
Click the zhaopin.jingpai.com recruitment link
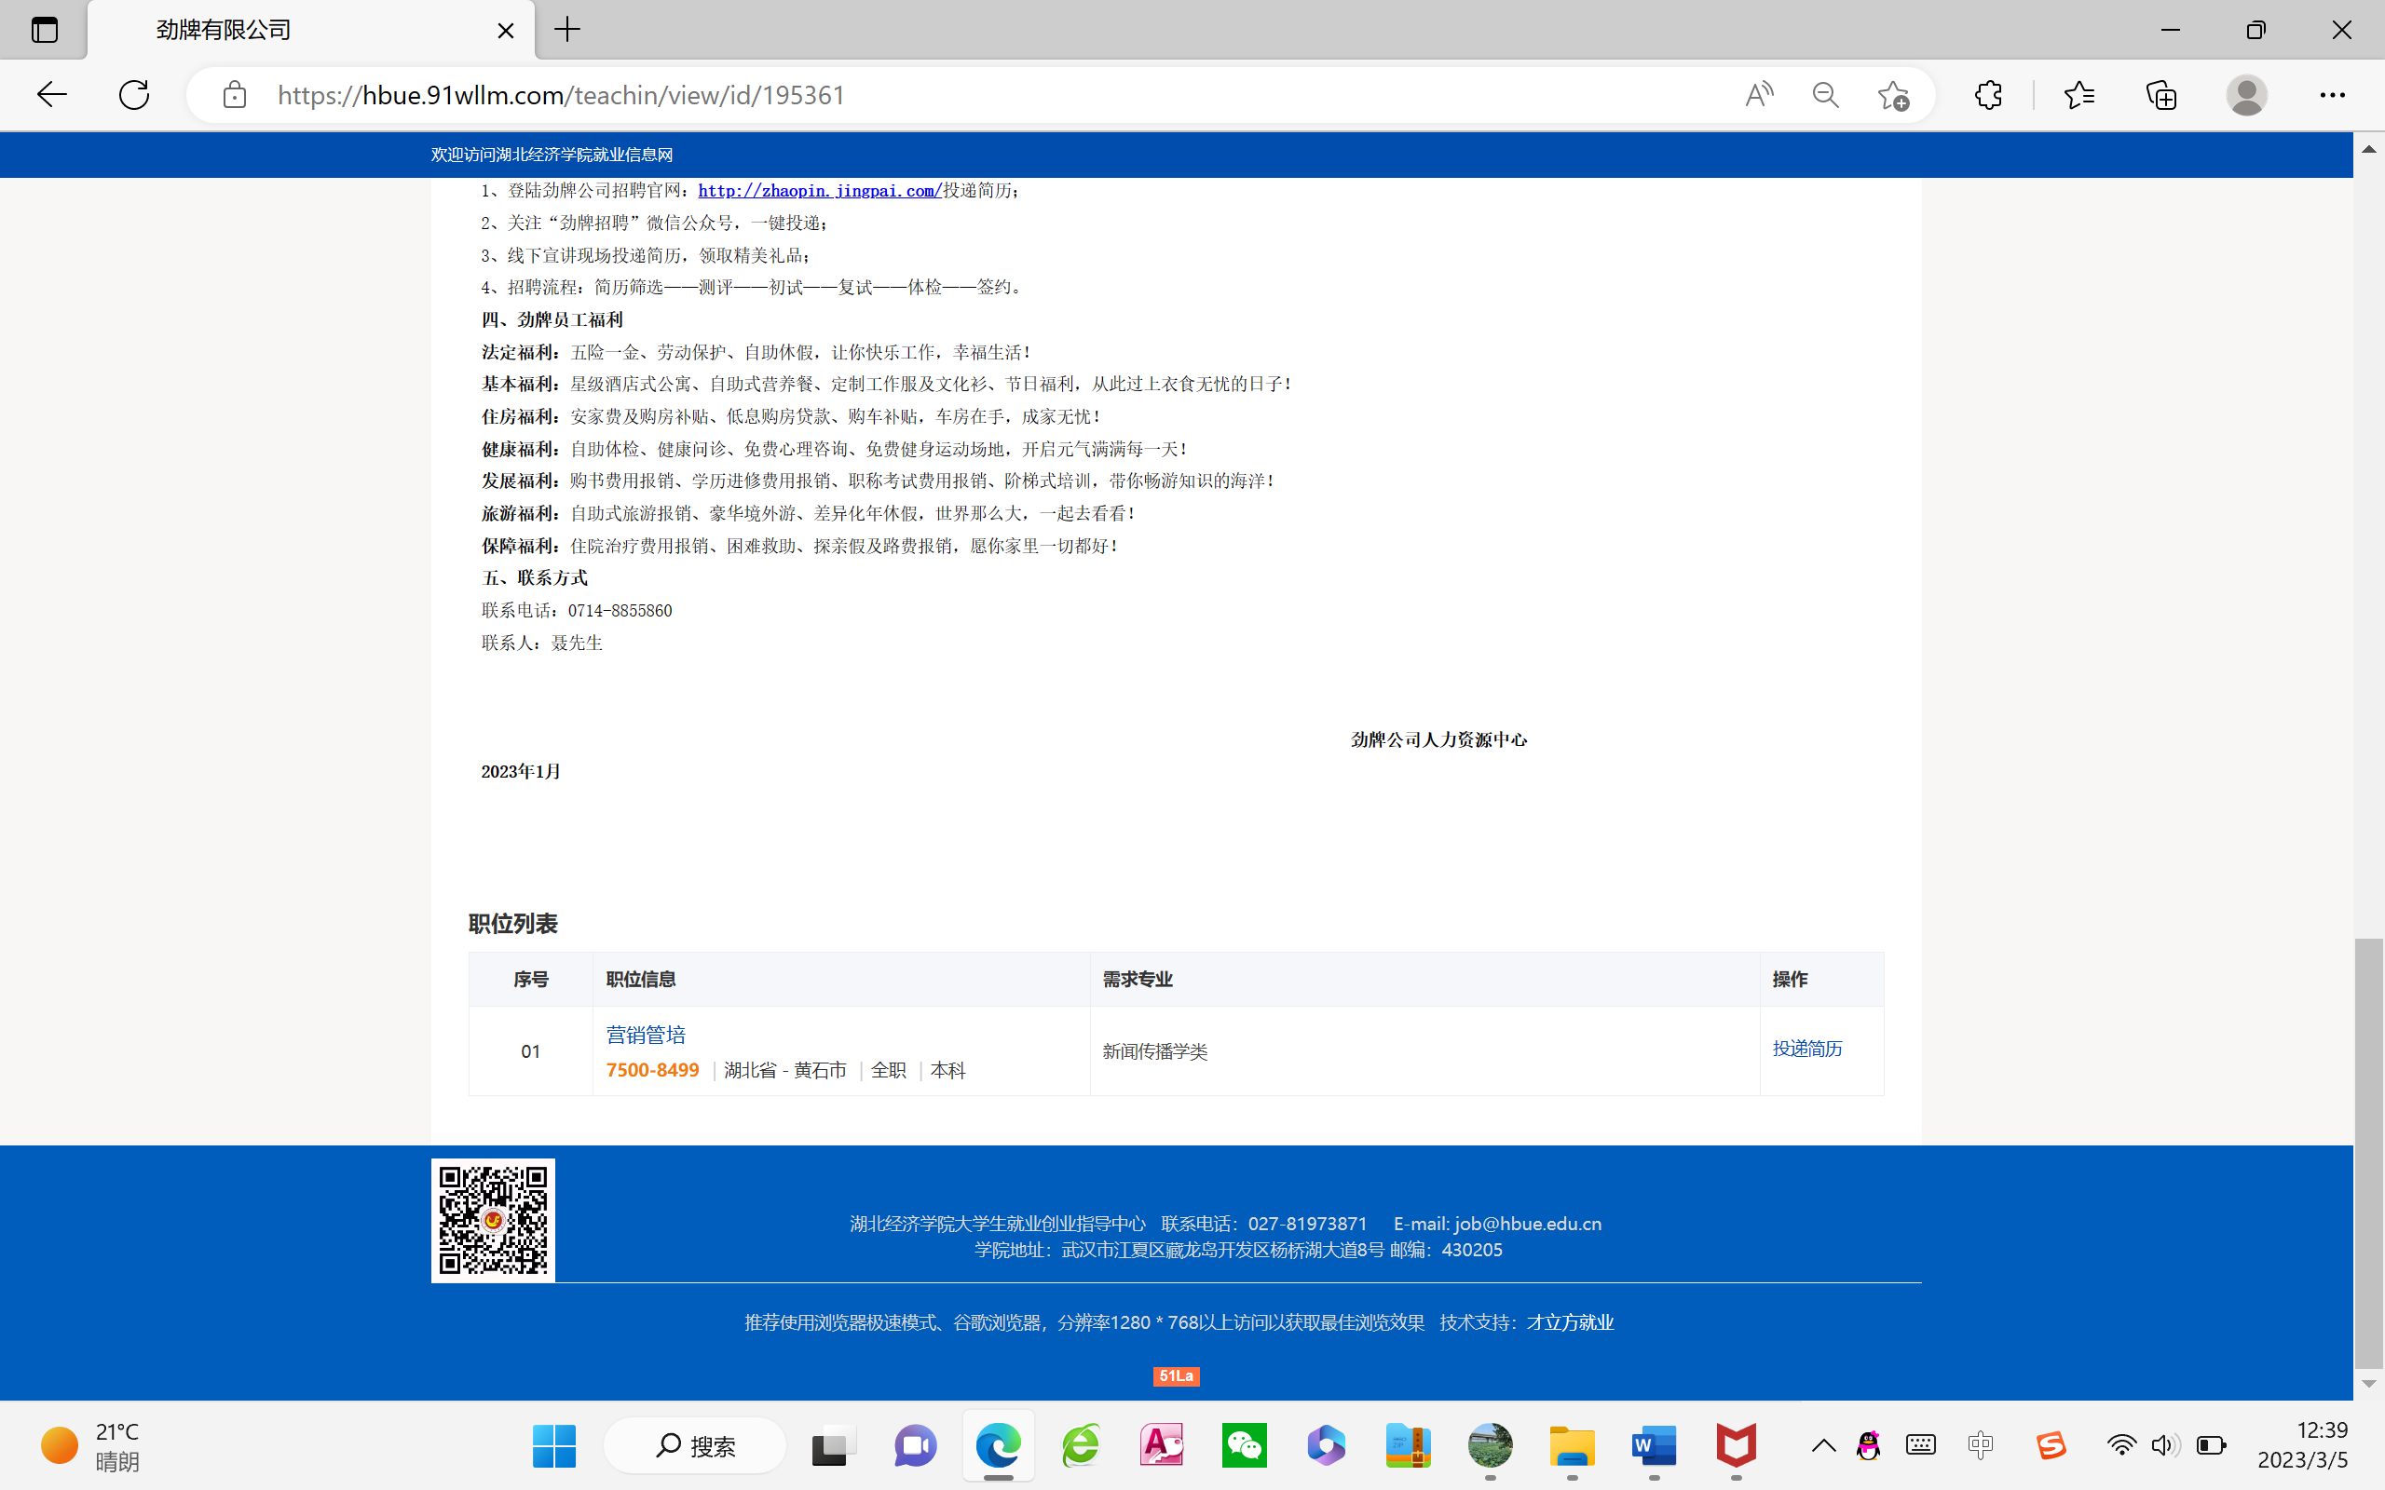pos(819,191)
